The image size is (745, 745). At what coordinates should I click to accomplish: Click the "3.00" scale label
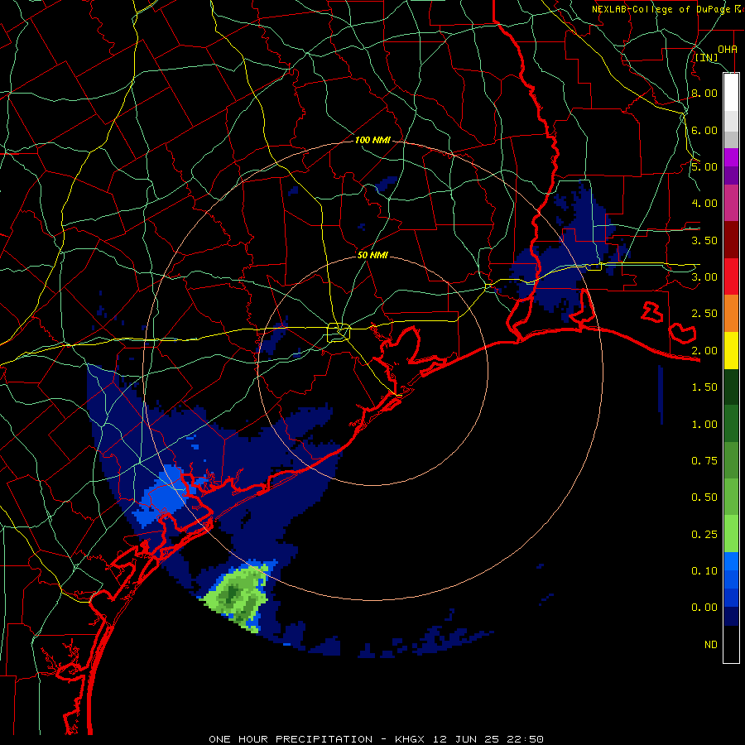[704, 277]
